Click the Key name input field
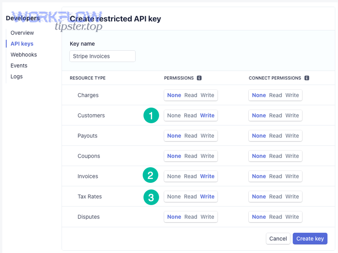This screenshot has width=338, height=253. click(102, 56)
